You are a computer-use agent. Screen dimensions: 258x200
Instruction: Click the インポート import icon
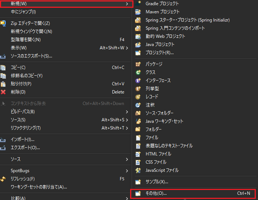(3, 140)
